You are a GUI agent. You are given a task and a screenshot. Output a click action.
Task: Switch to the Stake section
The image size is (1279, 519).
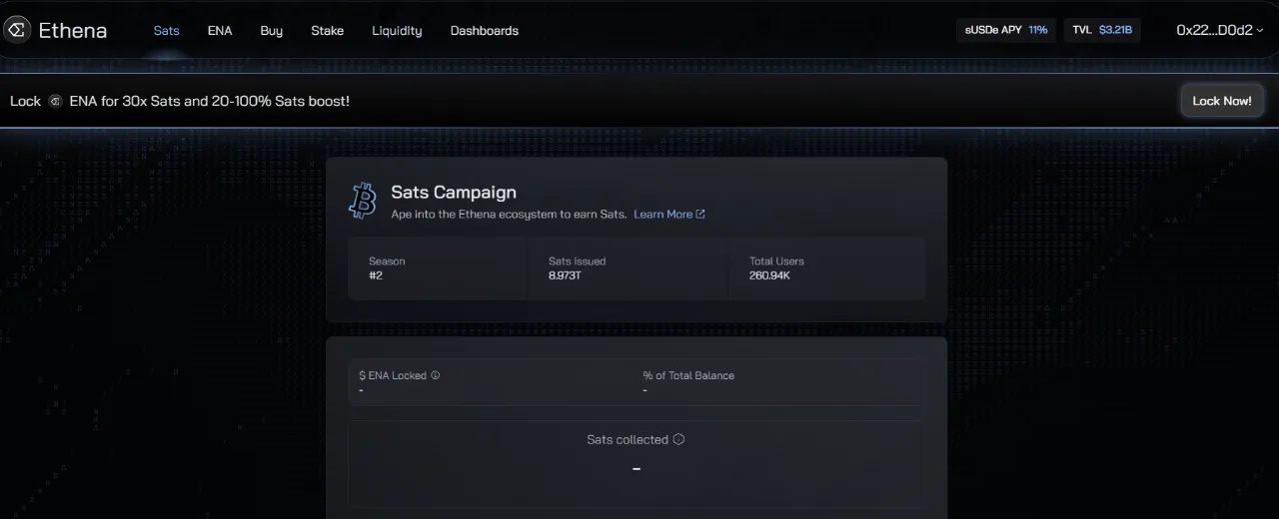point(327,31)
